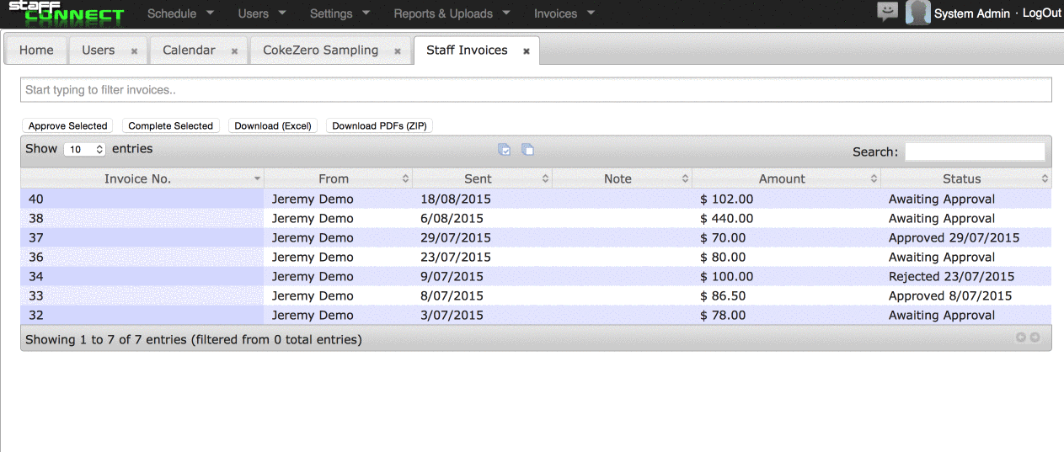
Task: Click sent date 6/08/2015
Action: point(452,219)
